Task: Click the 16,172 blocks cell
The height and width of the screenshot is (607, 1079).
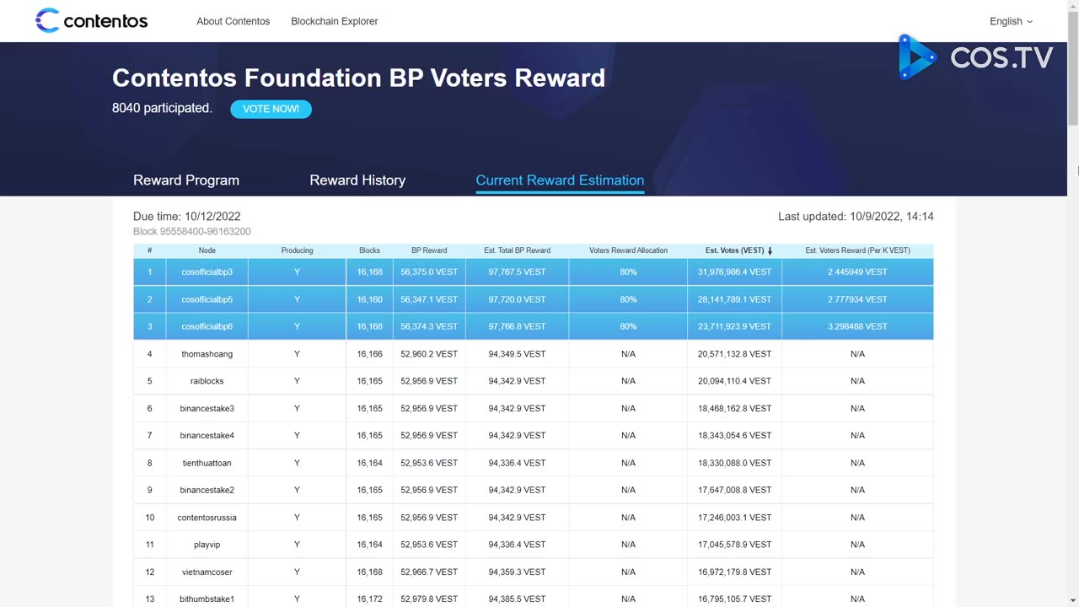Action: point(369,599)
